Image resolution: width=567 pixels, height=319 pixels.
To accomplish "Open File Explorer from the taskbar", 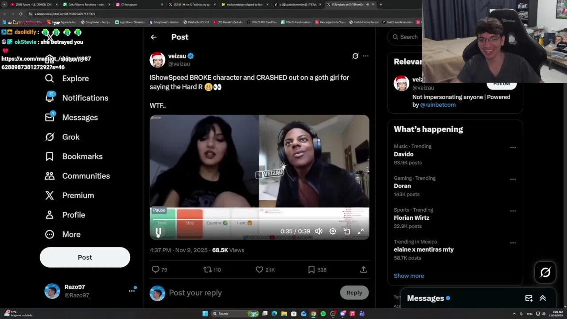I will 284,314.
